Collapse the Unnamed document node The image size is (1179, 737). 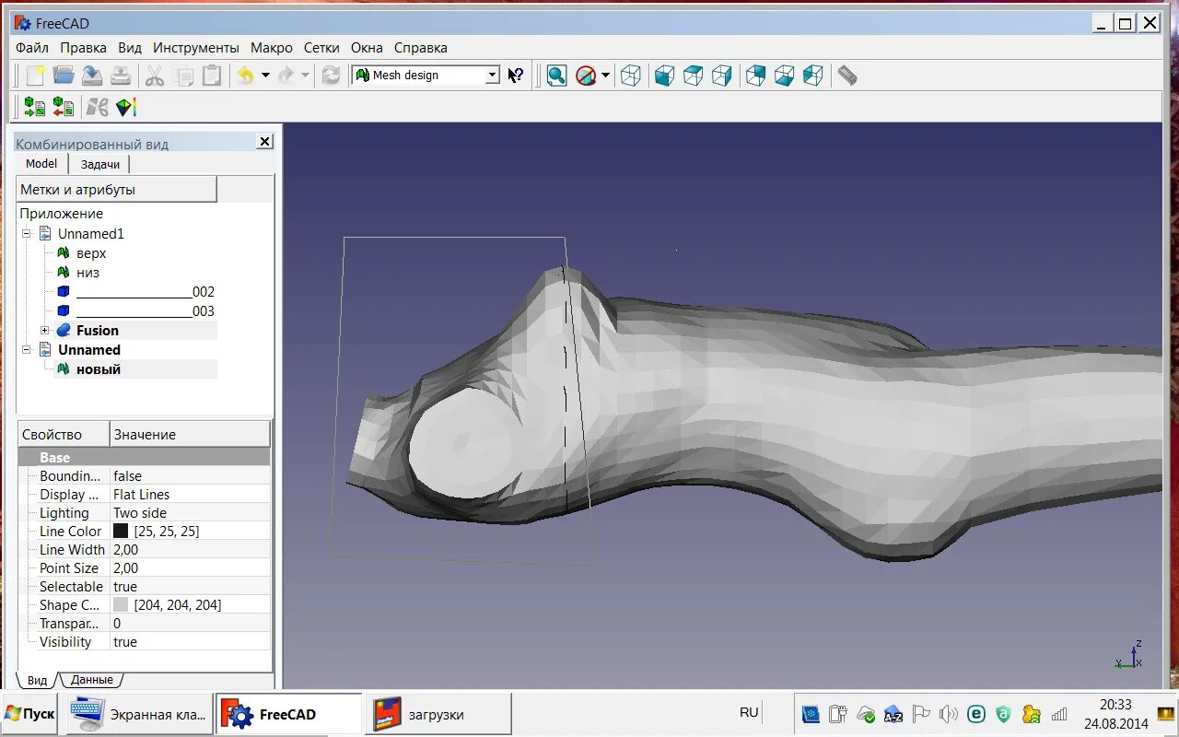coord(27,350)
